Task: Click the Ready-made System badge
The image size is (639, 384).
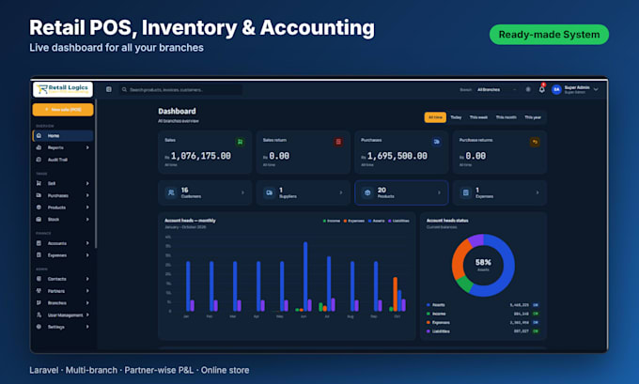Action: 549,35
